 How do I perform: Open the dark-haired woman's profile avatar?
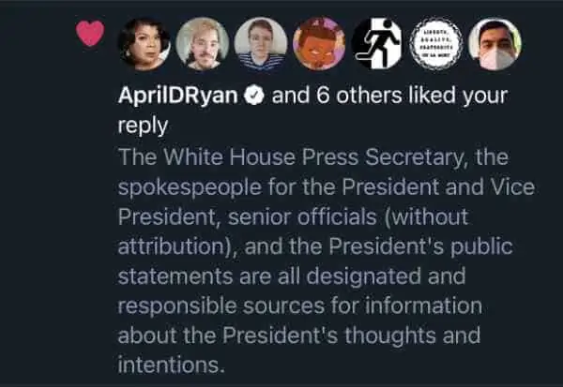(x=144, y=43)
